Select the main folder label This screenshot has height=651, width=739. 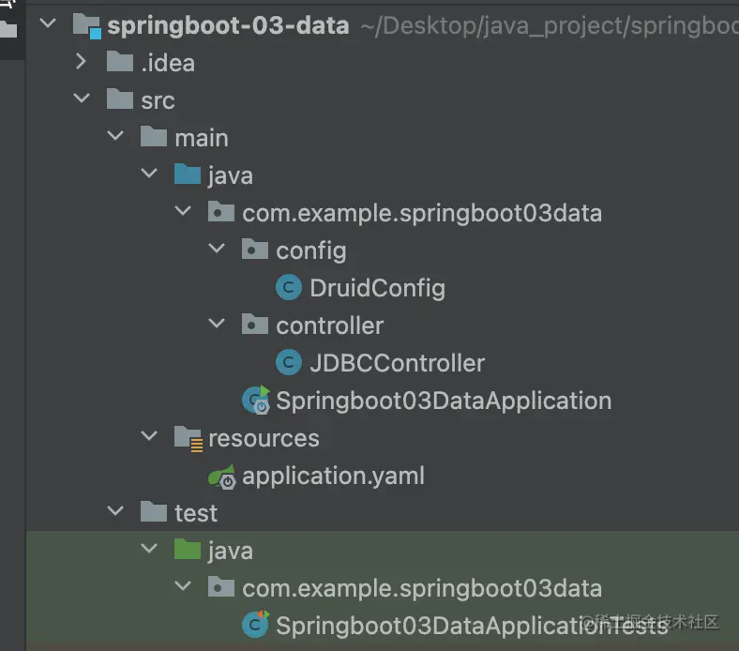[202, 138]
